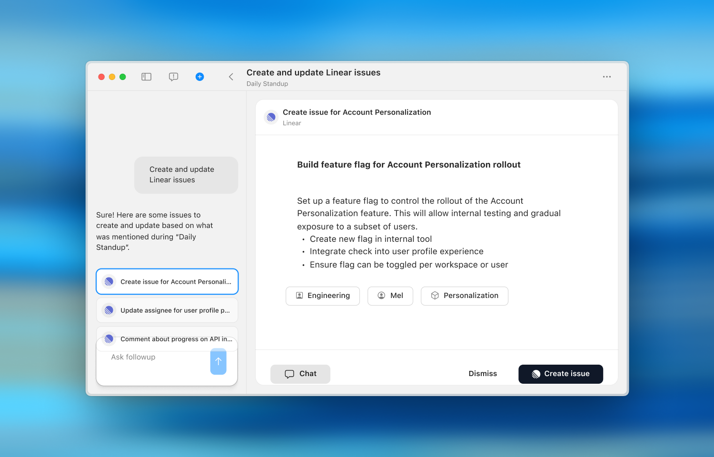Click the issue title 'Build feature flag...'
Viewport: 714px width, 457px height.
tap(408, 165)
